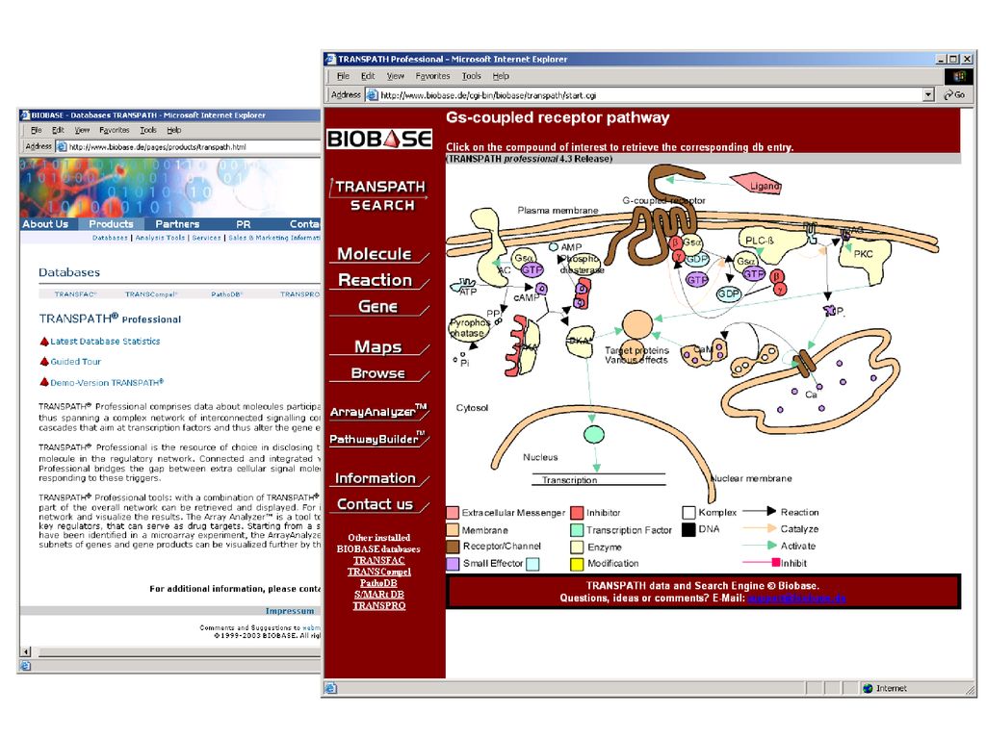Open the Edit menu in TRANSPATH Professional window
986x739 pixels.
[368, 76]
